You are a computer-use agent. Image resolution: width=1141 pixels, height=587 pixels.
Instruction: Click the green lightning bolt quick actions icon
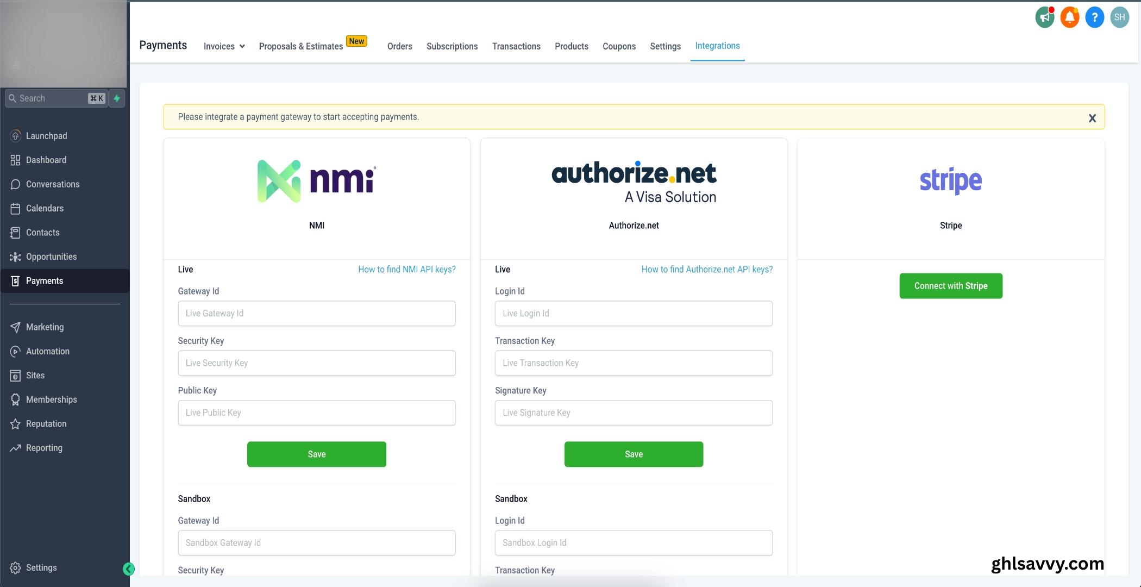tap(117, 98)
